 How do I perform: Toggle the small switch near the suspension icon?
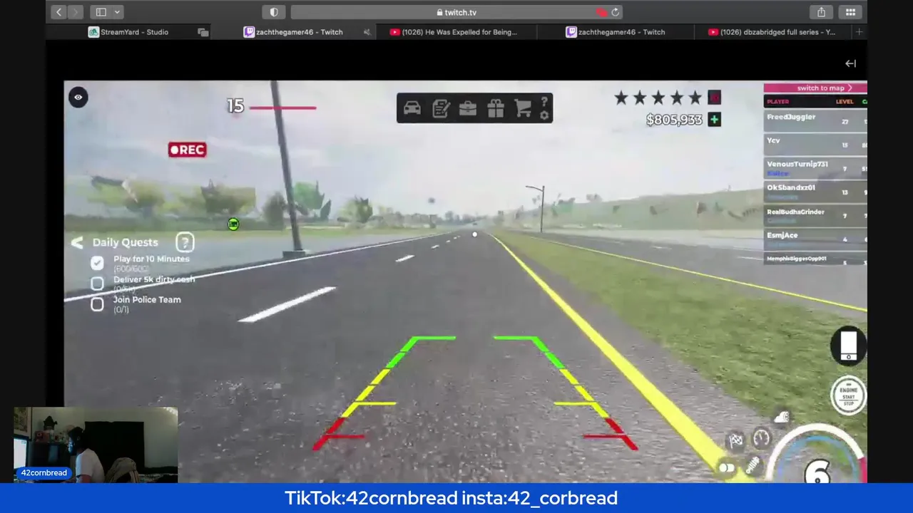tap(726, 468)
